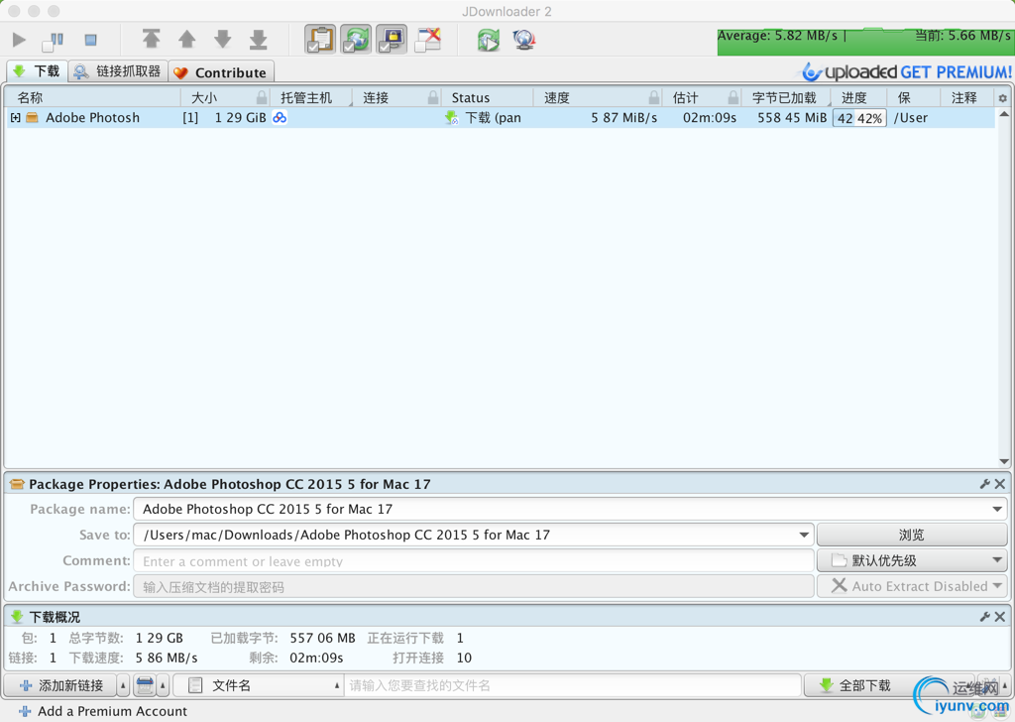
Task: Click download status icon beside 下载 (pan
Action: click(451, 118)
